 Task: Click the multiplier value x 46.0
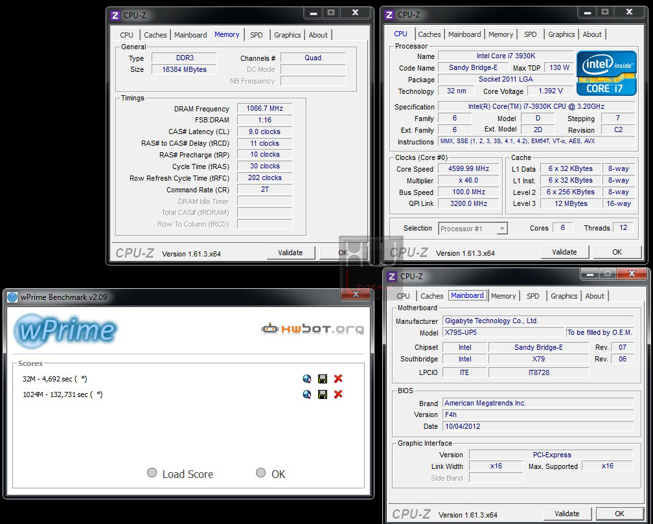(x=469, y=180)
